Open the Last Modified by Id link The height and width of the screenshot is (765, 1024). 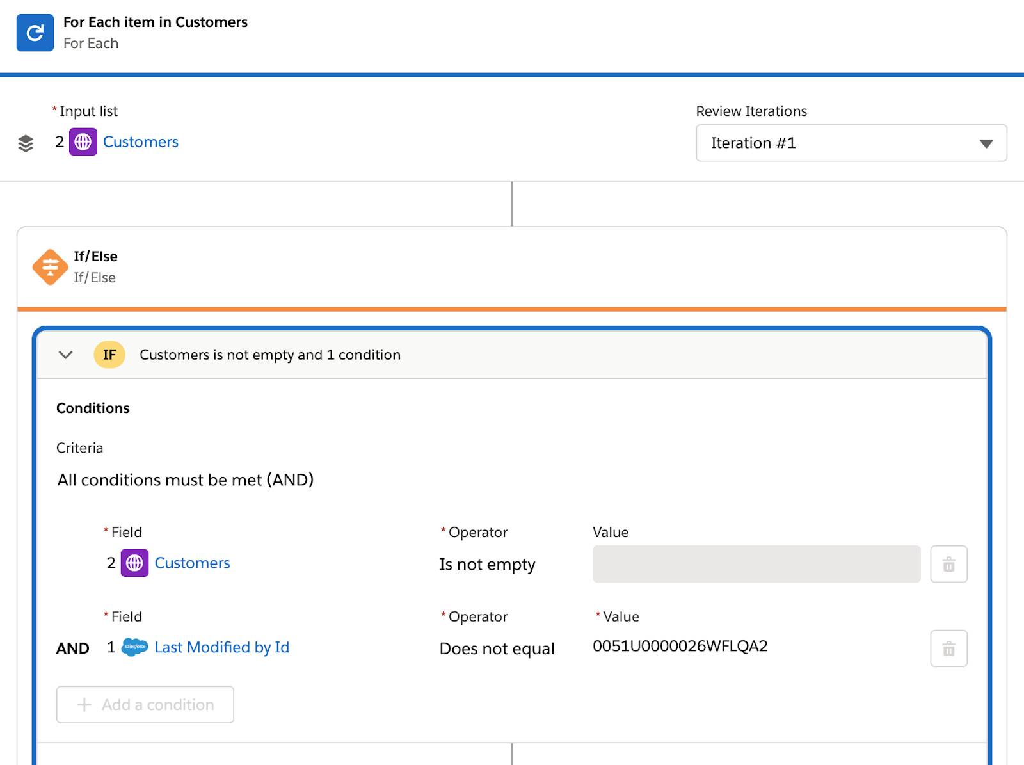[x=222, y=647]
